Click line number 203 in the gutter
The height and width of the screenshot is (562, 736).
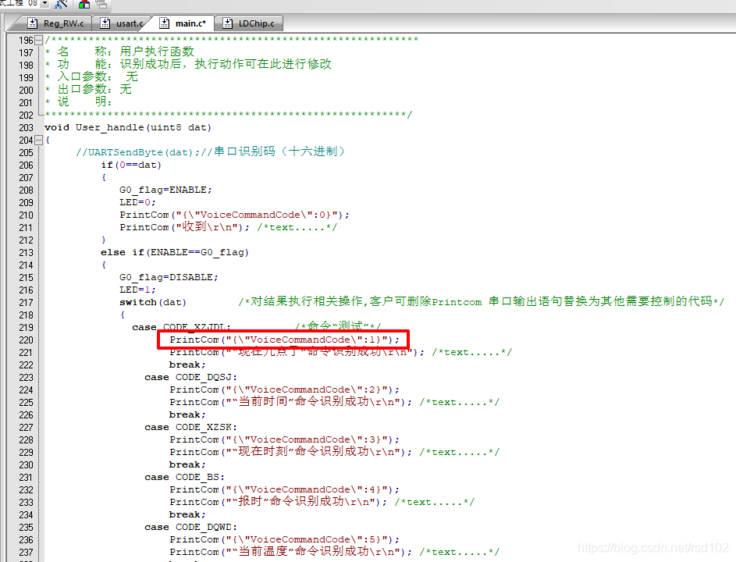point(27,128)
